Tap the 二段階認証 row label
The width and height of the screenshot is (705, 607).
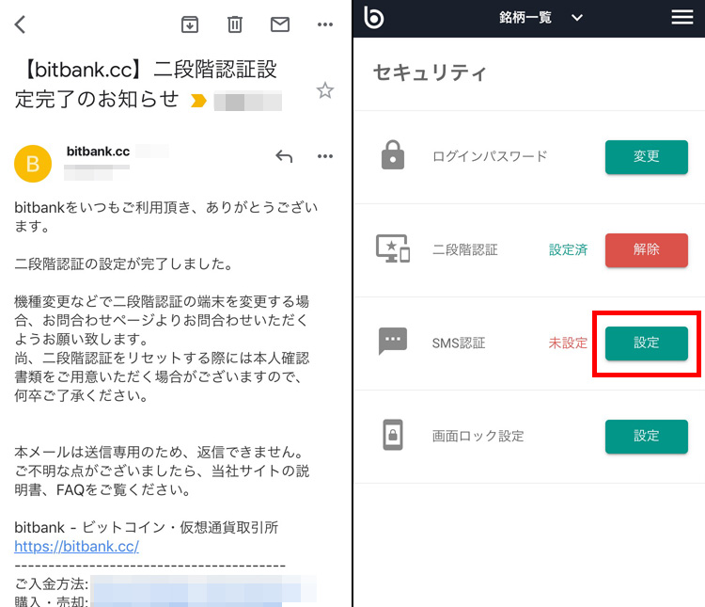pyautogui.click(x=465, y=250)
